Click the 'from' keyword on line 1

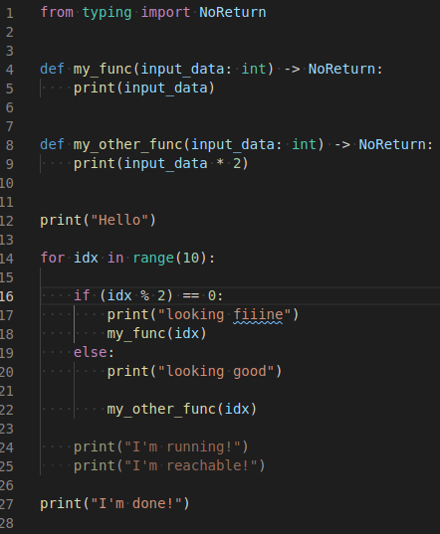tap(57, 12)
